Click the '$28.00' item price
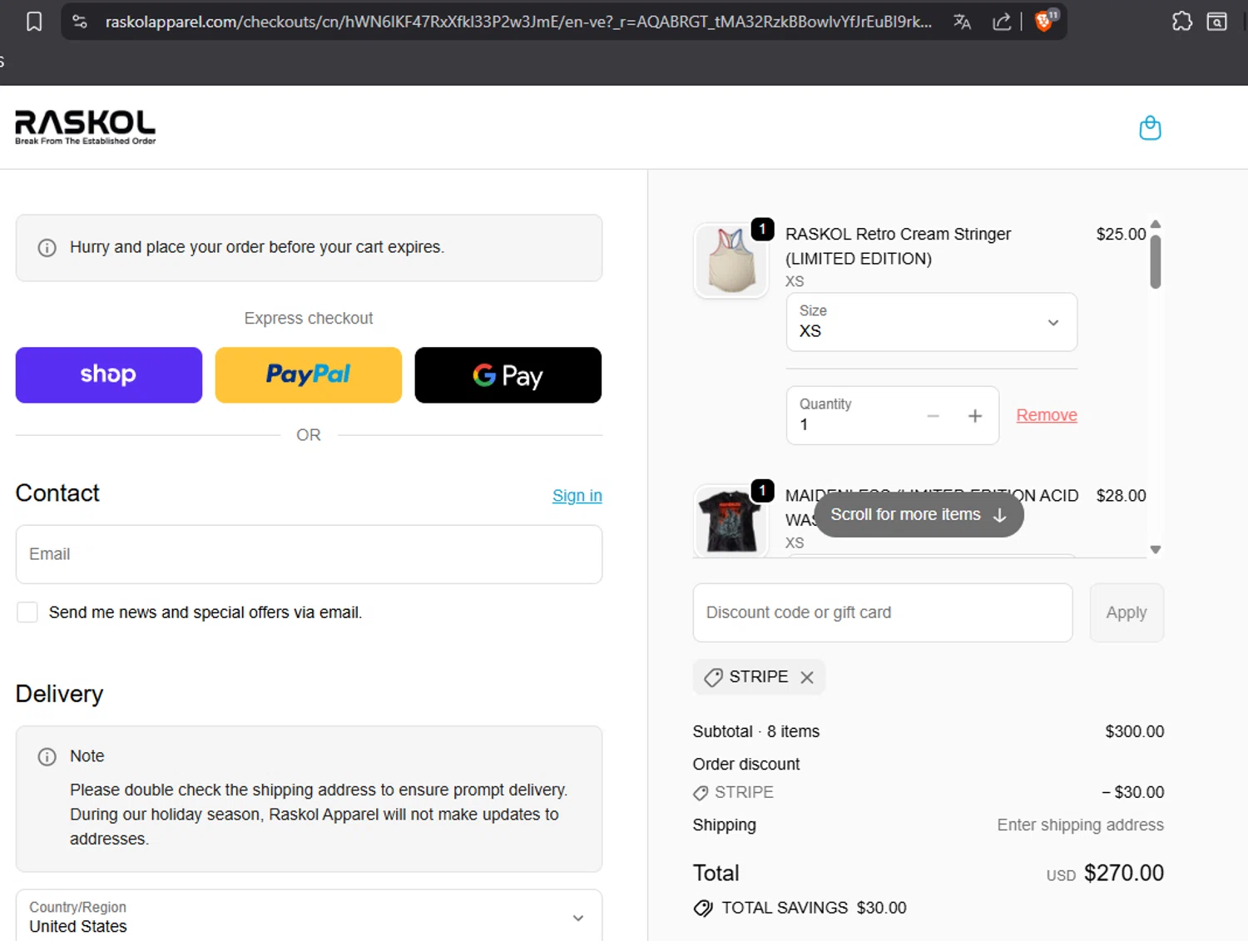This screenshot has height=941, width=1248. coord(1121,496)
